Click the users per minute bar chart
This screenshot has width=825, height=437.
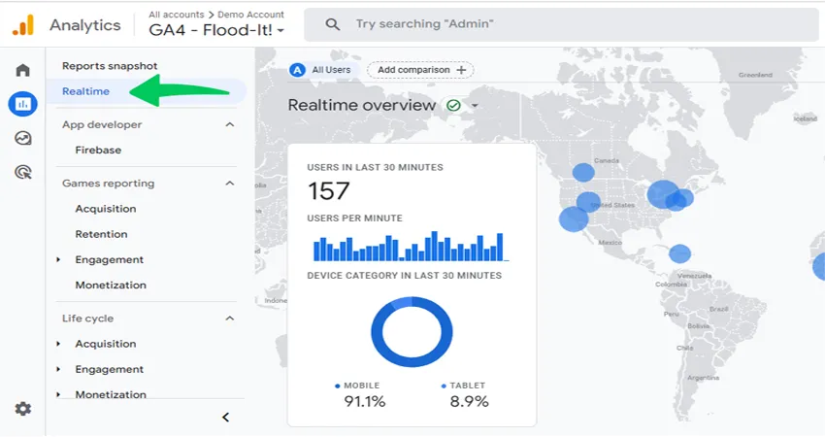[x=411, y=247]
